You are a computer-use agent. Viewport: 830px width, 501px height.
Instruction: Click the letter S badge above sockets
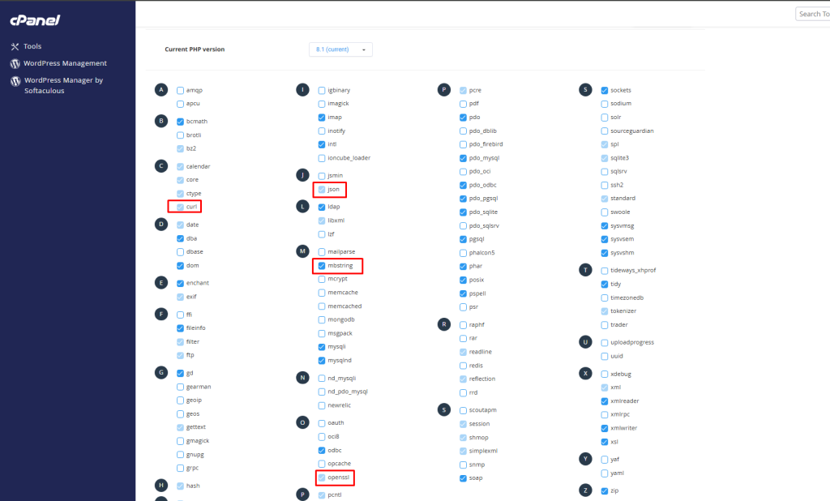(586, 90)
